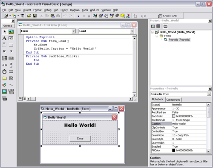213x168 pixels.
Task: Collapse the Forms folder in project tree
Action: pos(157,36)
